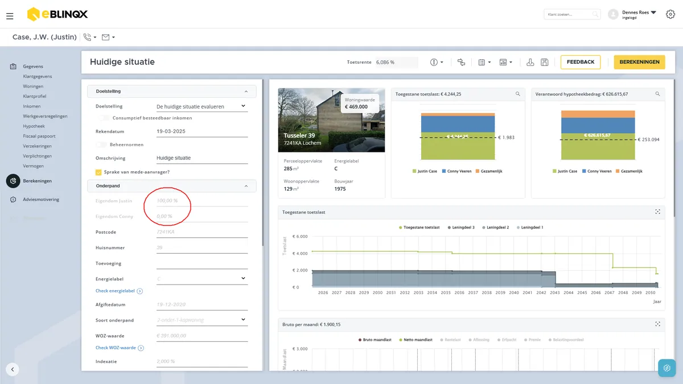This screenshot has width=683, height=384.
Task: Open Verzekeringen in the sidebar
Action: coord(38,146)
